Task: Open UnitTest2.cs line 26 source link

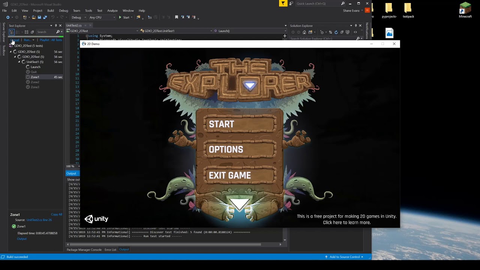Action: point(39,220)
